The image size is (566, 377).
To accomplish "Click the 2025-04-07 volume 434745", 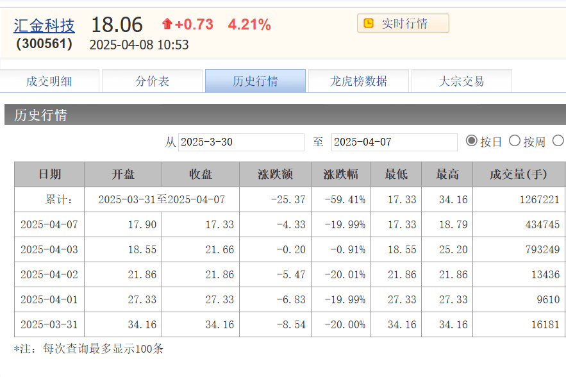I will [x=542, y=224].
